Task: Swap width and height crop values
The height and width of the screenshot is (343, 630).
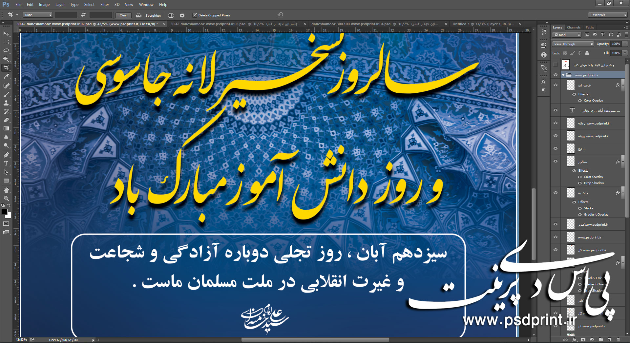Action: [83, 15]
